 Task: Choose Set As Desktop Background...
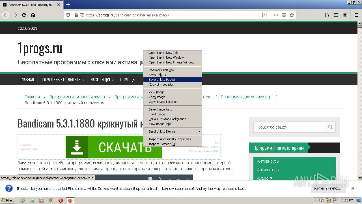click(x=173, y=119)
